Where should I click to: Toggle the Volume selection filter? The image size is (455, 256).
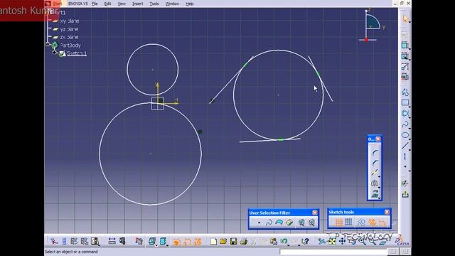click(289, 223)
